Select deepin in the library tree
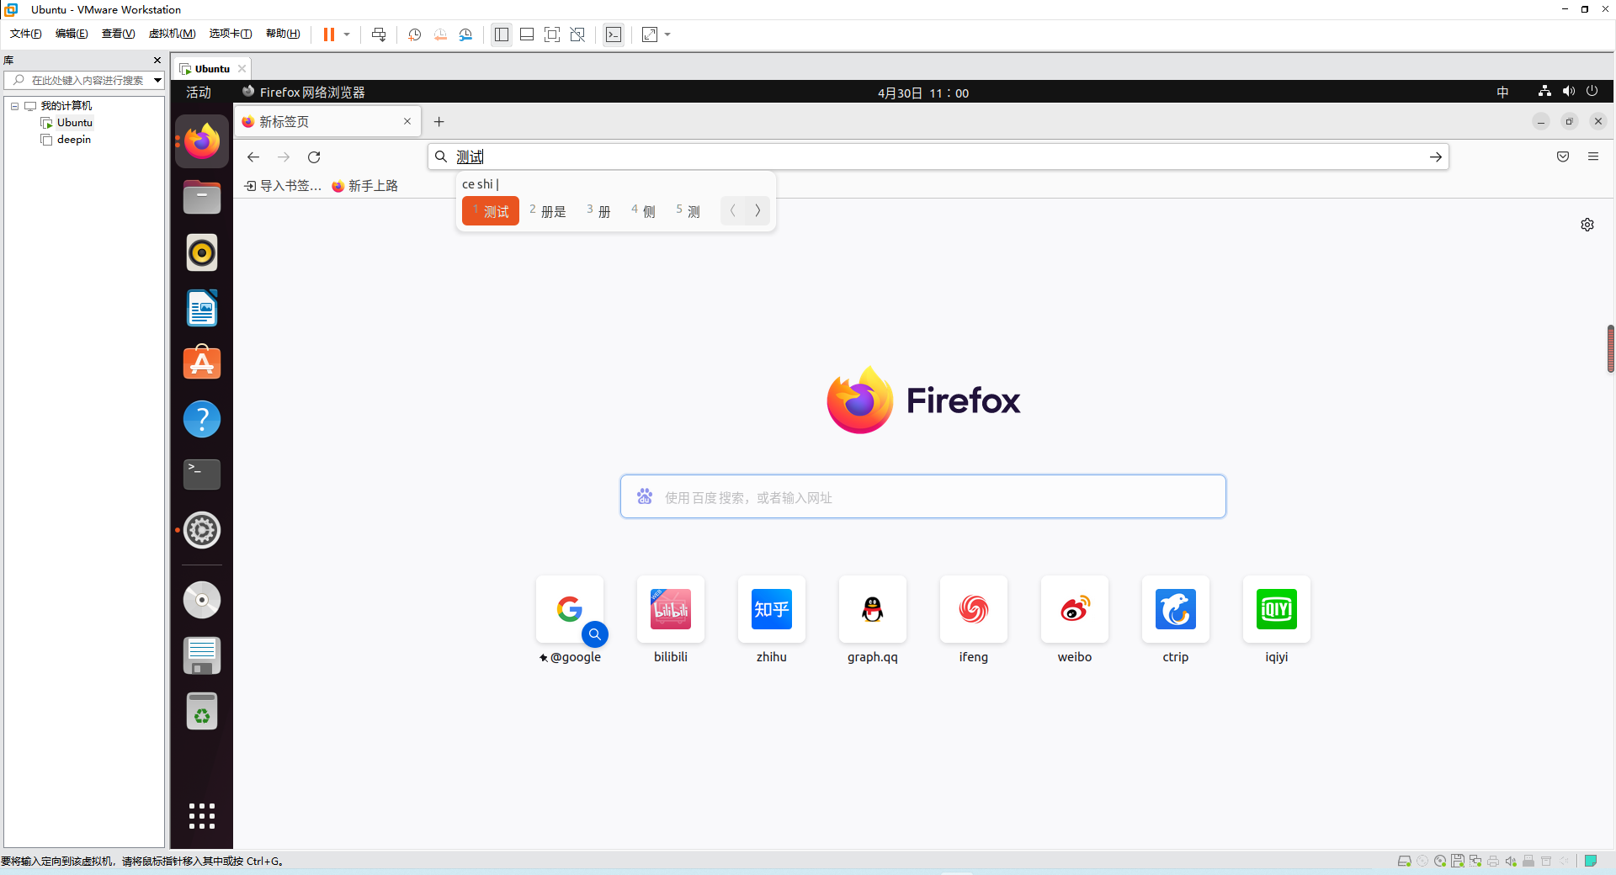The width and height of the screenshot is (1616, 875). [74, 140]
